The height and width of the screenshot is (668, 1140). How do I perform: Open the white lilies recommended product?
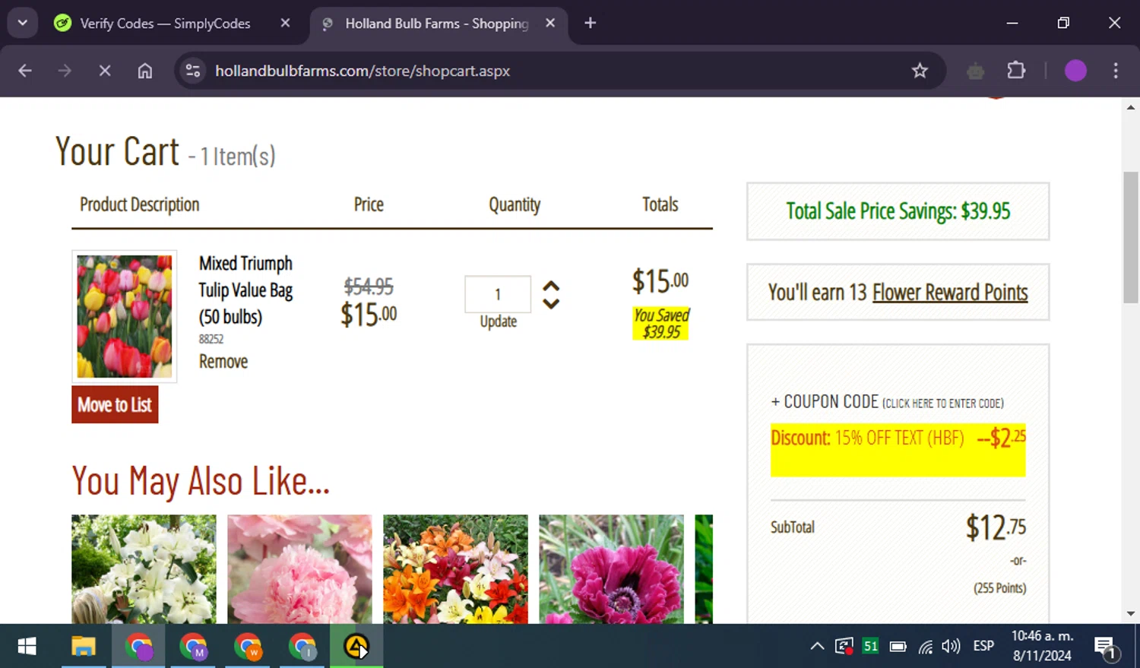click(x=144, y=569)
